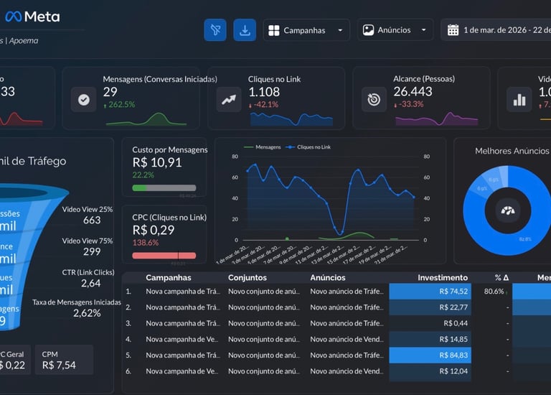This screenshot has height=395, width=551.
Task: Click the Alcance purple sparkline
Action: pos(436,119)
